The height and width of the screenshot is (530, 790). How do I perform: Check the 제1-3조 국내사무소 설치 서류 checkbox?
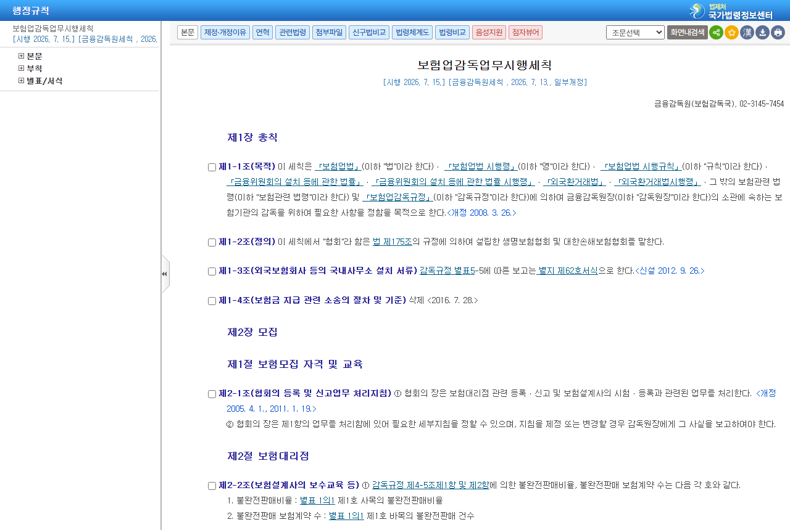click(212, 271)
